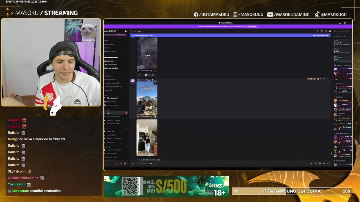Toggle deafen headphones icon in user panel

tap(121, 164)
